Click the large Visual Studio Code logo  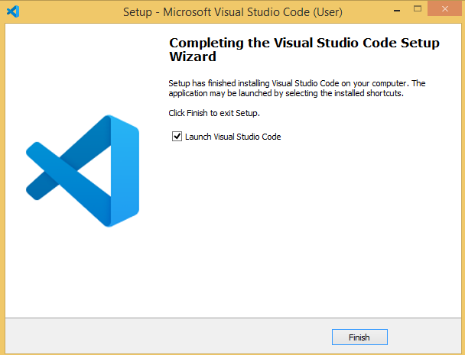click(x=83, y=170)
